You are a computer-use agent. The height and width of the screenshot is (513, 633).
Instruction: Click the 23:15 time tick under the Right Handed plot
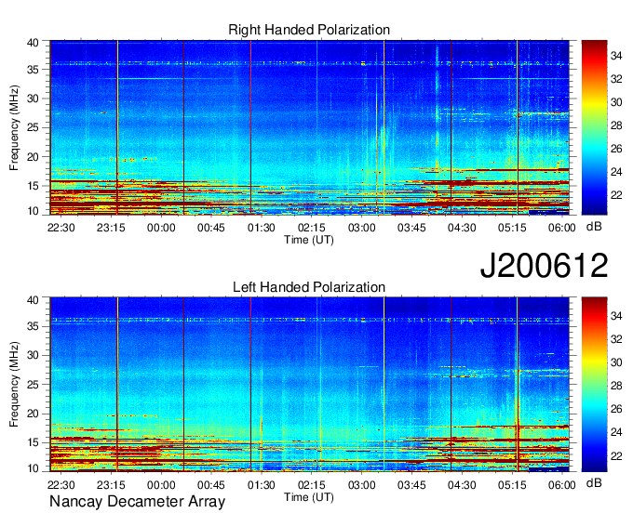[x=111, y=228]
